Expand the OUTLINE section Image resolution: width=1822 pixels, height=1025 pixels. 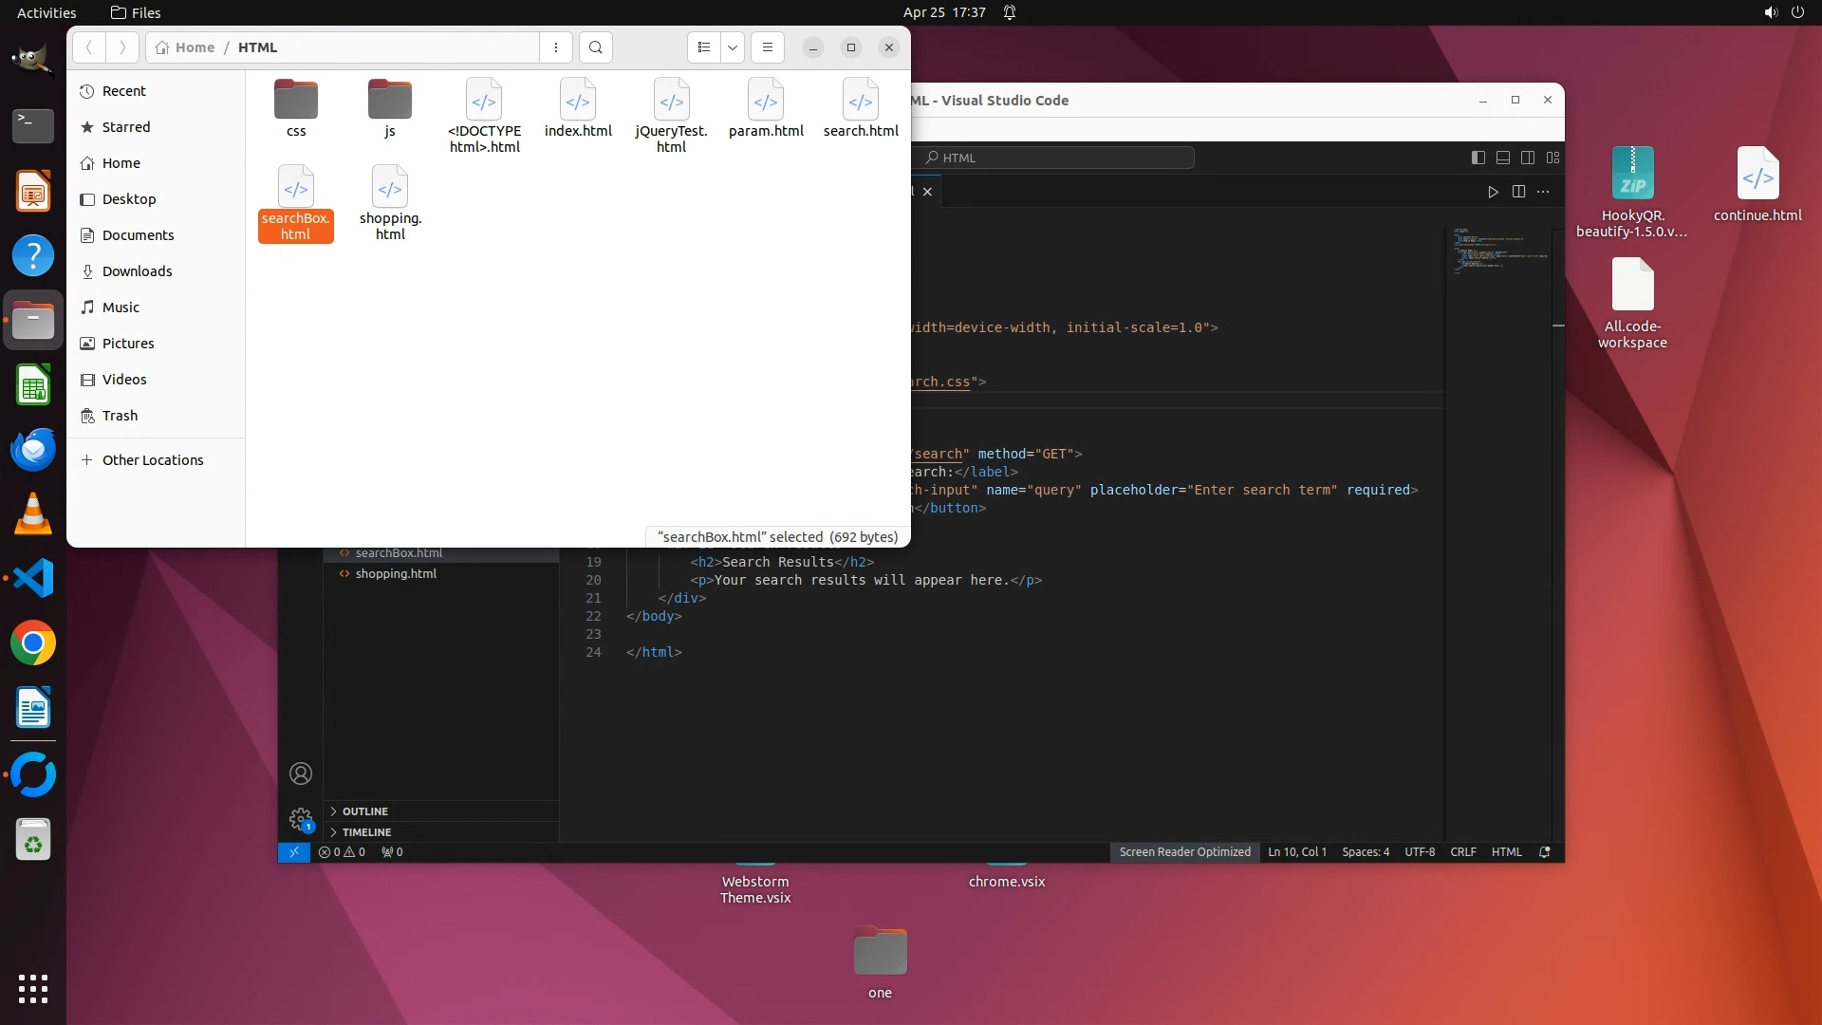pos(364,811)
